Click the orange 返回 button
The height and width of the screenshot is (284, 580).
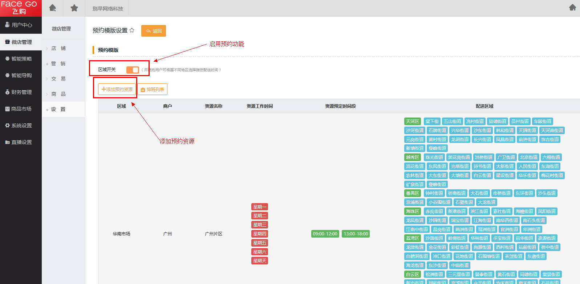pos(154,31)
